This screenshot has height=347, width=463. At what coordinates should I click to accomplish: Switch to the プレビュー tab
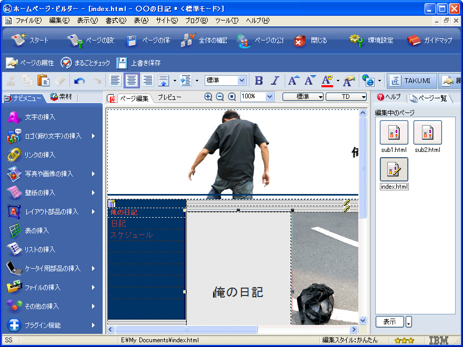click(169, 97)
